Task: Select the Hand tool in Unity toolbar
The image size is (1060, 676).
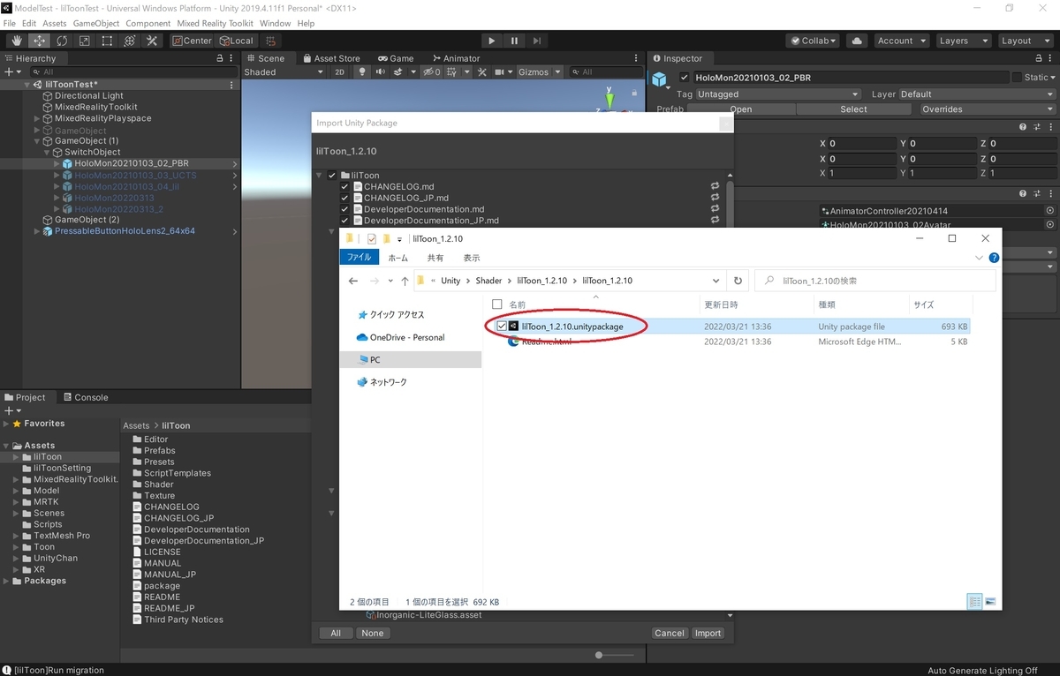Action: tap(17, 41)
